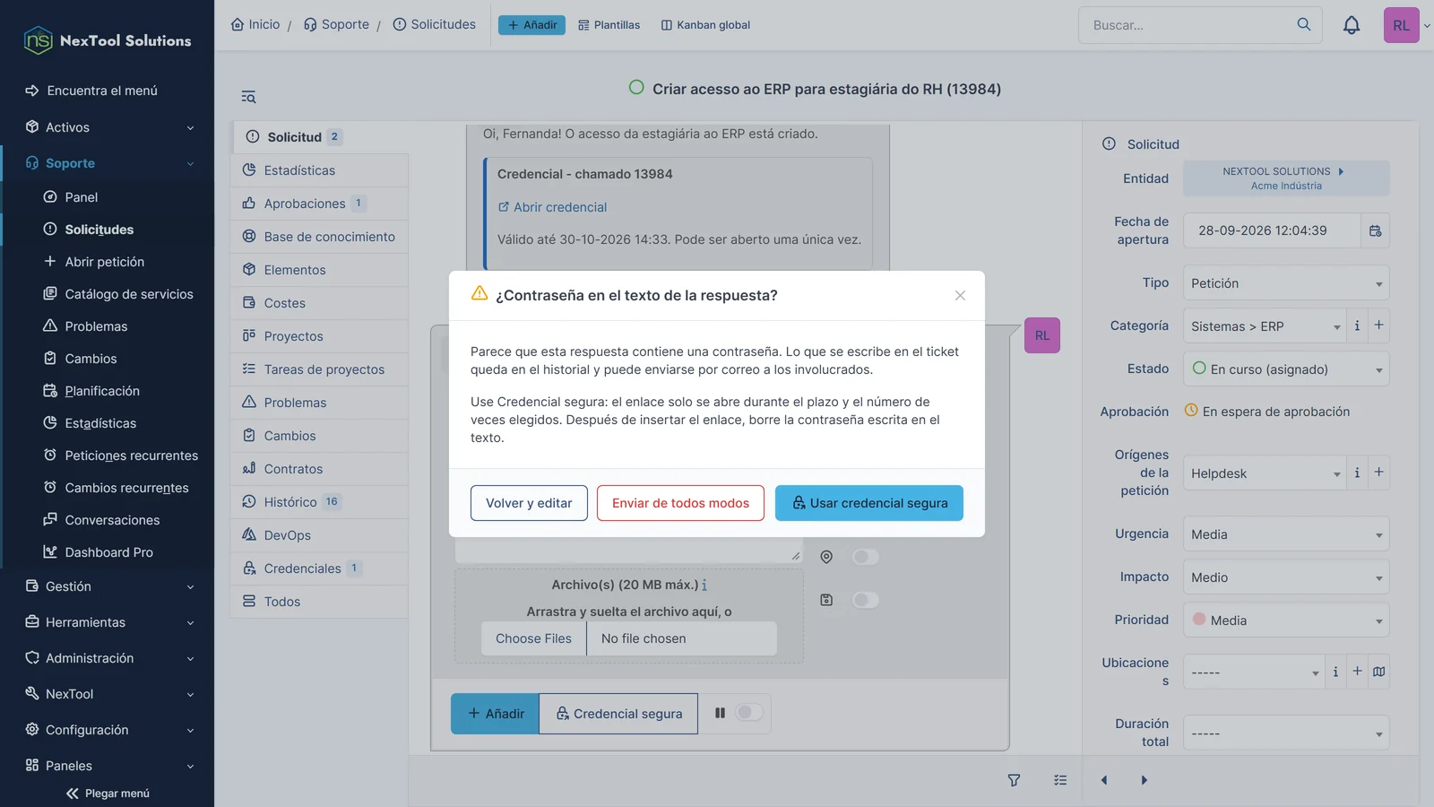Open the Aprobaciones tab

coord(320,204)
